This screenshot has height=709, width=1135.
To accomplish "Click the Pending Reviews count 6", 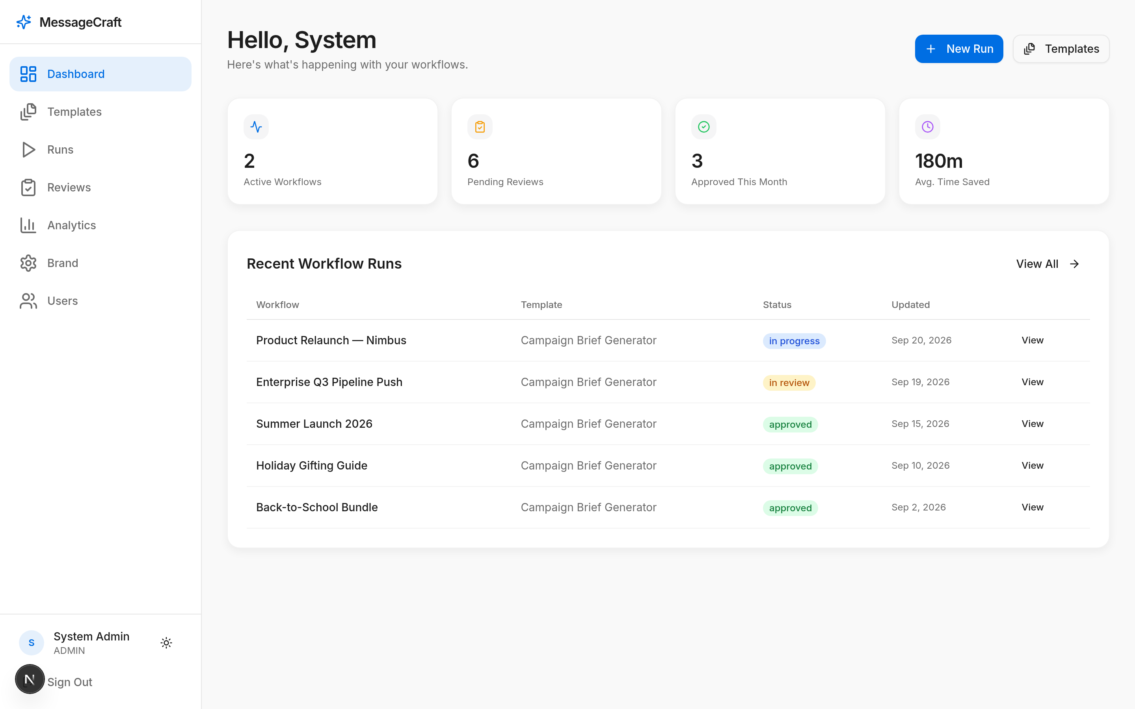I will (x=473, y=161).
